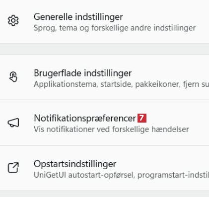Click the word 'indstillinger' after Brugerflade
The image size is (209, 197).
tap(108, 73)
